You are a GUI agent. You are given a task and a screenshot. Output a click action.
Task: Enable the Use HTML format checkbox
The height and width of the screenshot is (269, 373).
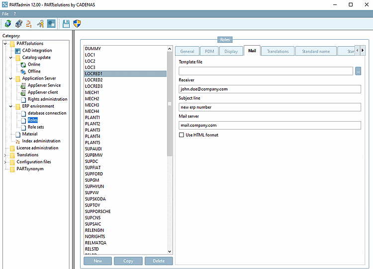[x=182, y=135]
